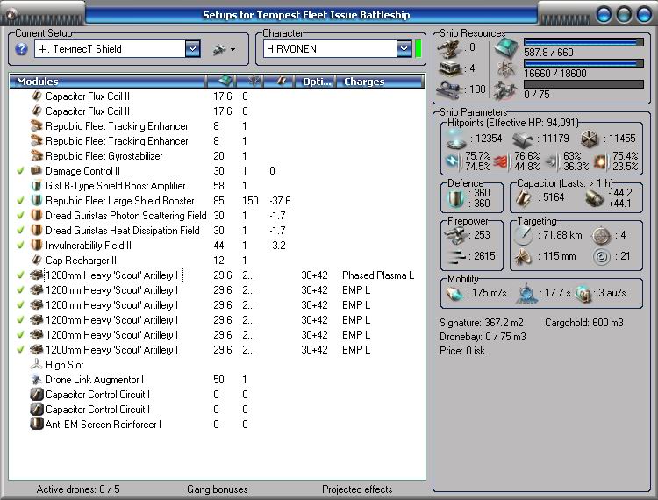The image size is (658, 500).
Task: Deactivate the Republic Fleet Large Shield Booster checkmark
Action: point(20,201)
